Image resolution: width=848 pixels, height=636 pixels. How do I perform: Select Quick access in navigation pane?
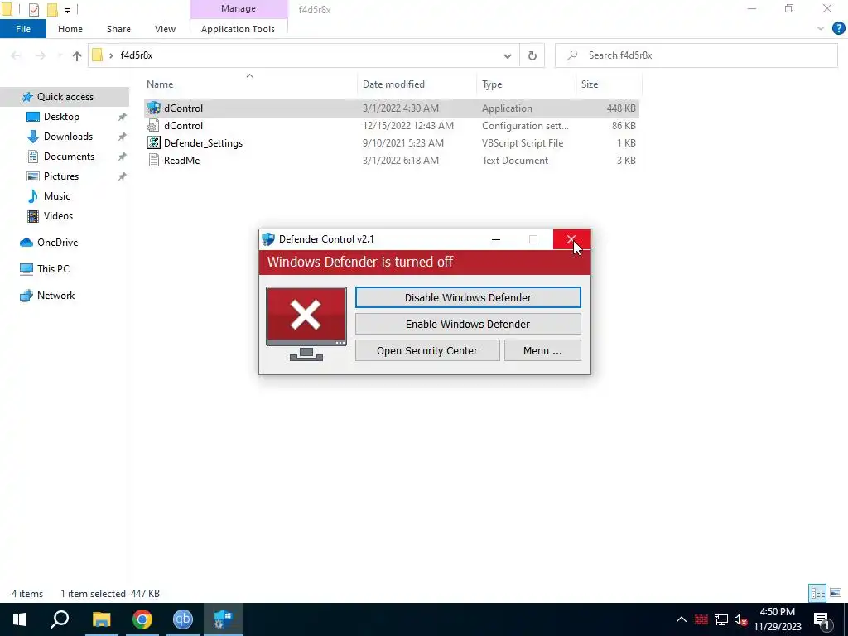pyautogui.click(x=65, y=97)
